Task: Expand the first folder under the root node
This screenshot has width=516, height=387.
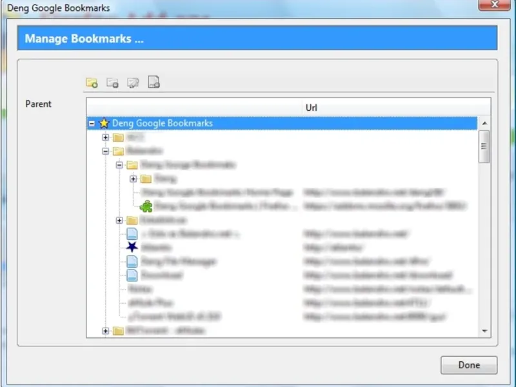Action: [105, 137]
